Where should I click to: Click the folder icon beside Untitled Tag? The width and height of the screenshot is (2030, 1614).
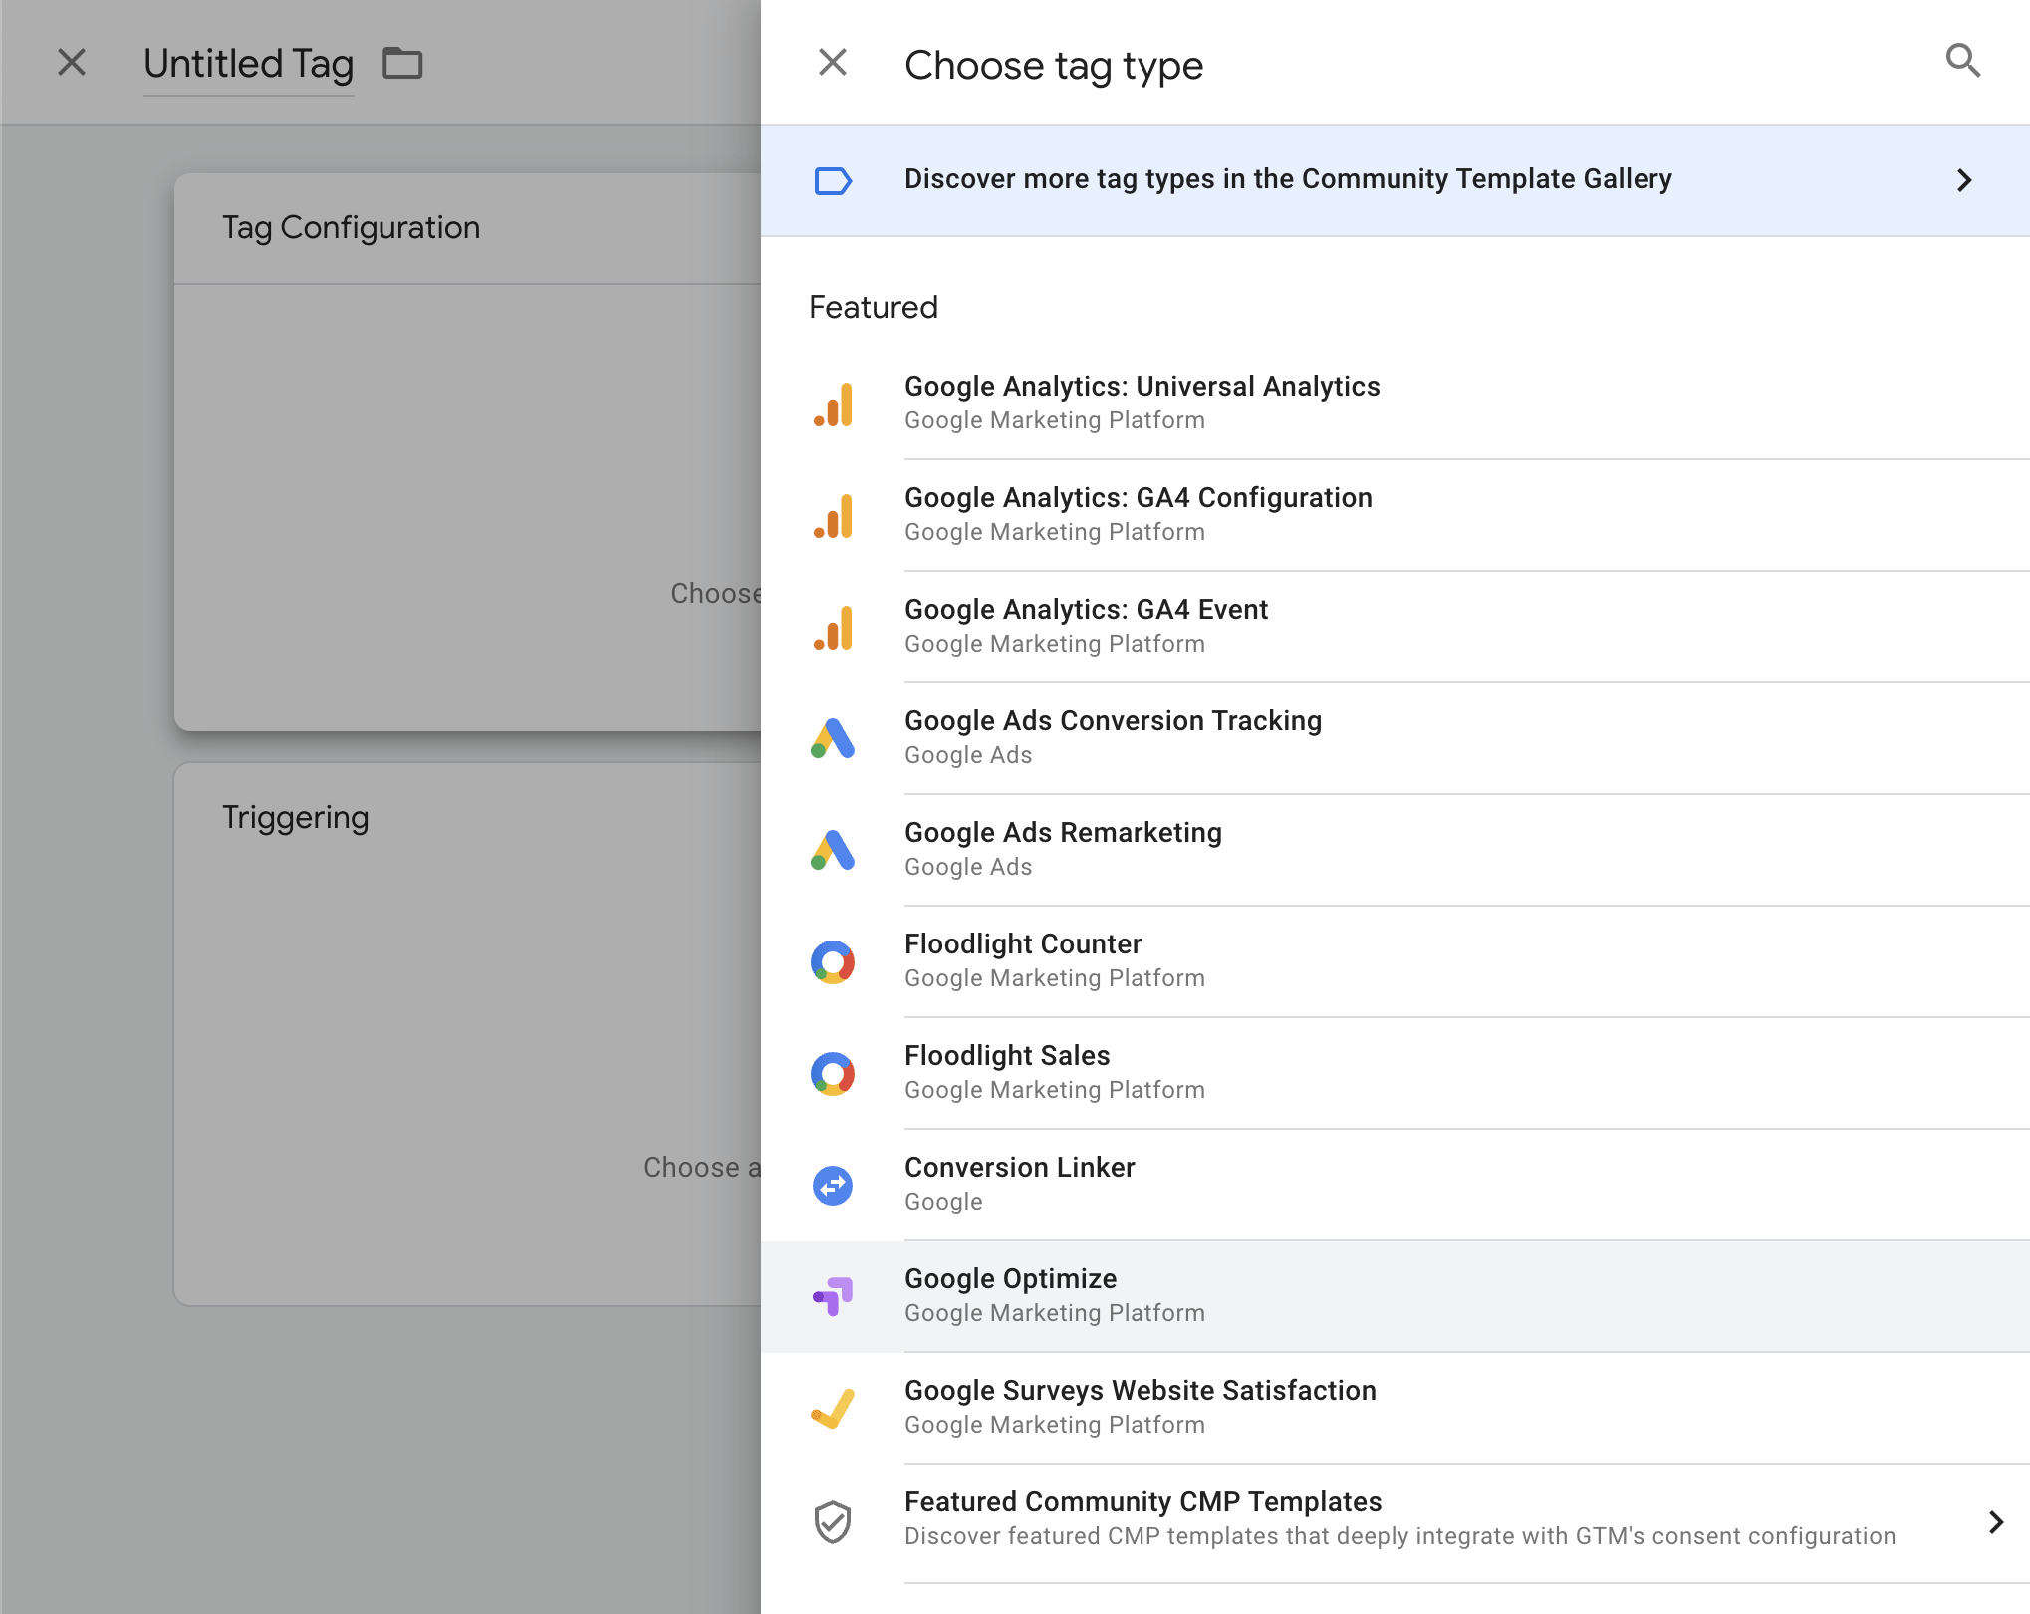tap(402, 63)
